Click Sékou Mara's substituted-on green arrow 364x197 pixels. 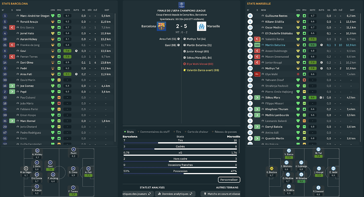(x=257, y=98)
